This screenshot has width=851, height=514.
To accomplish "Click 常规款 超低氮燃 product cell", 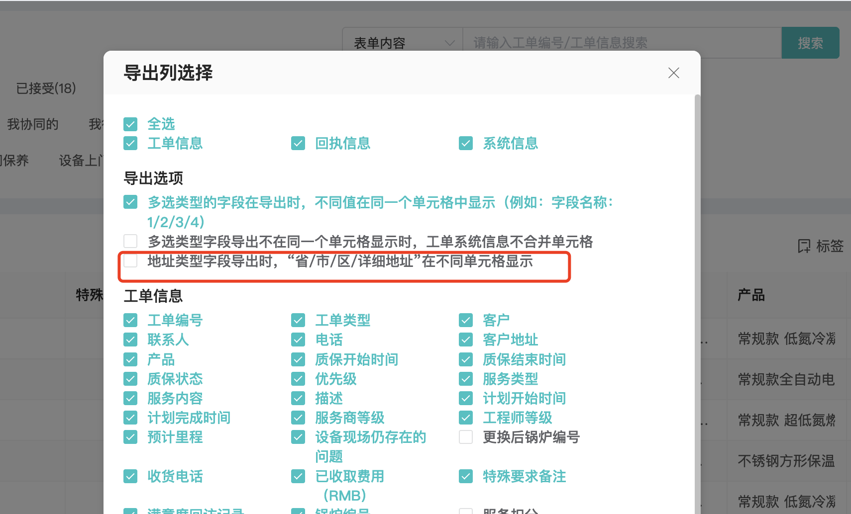I will 786,420.
